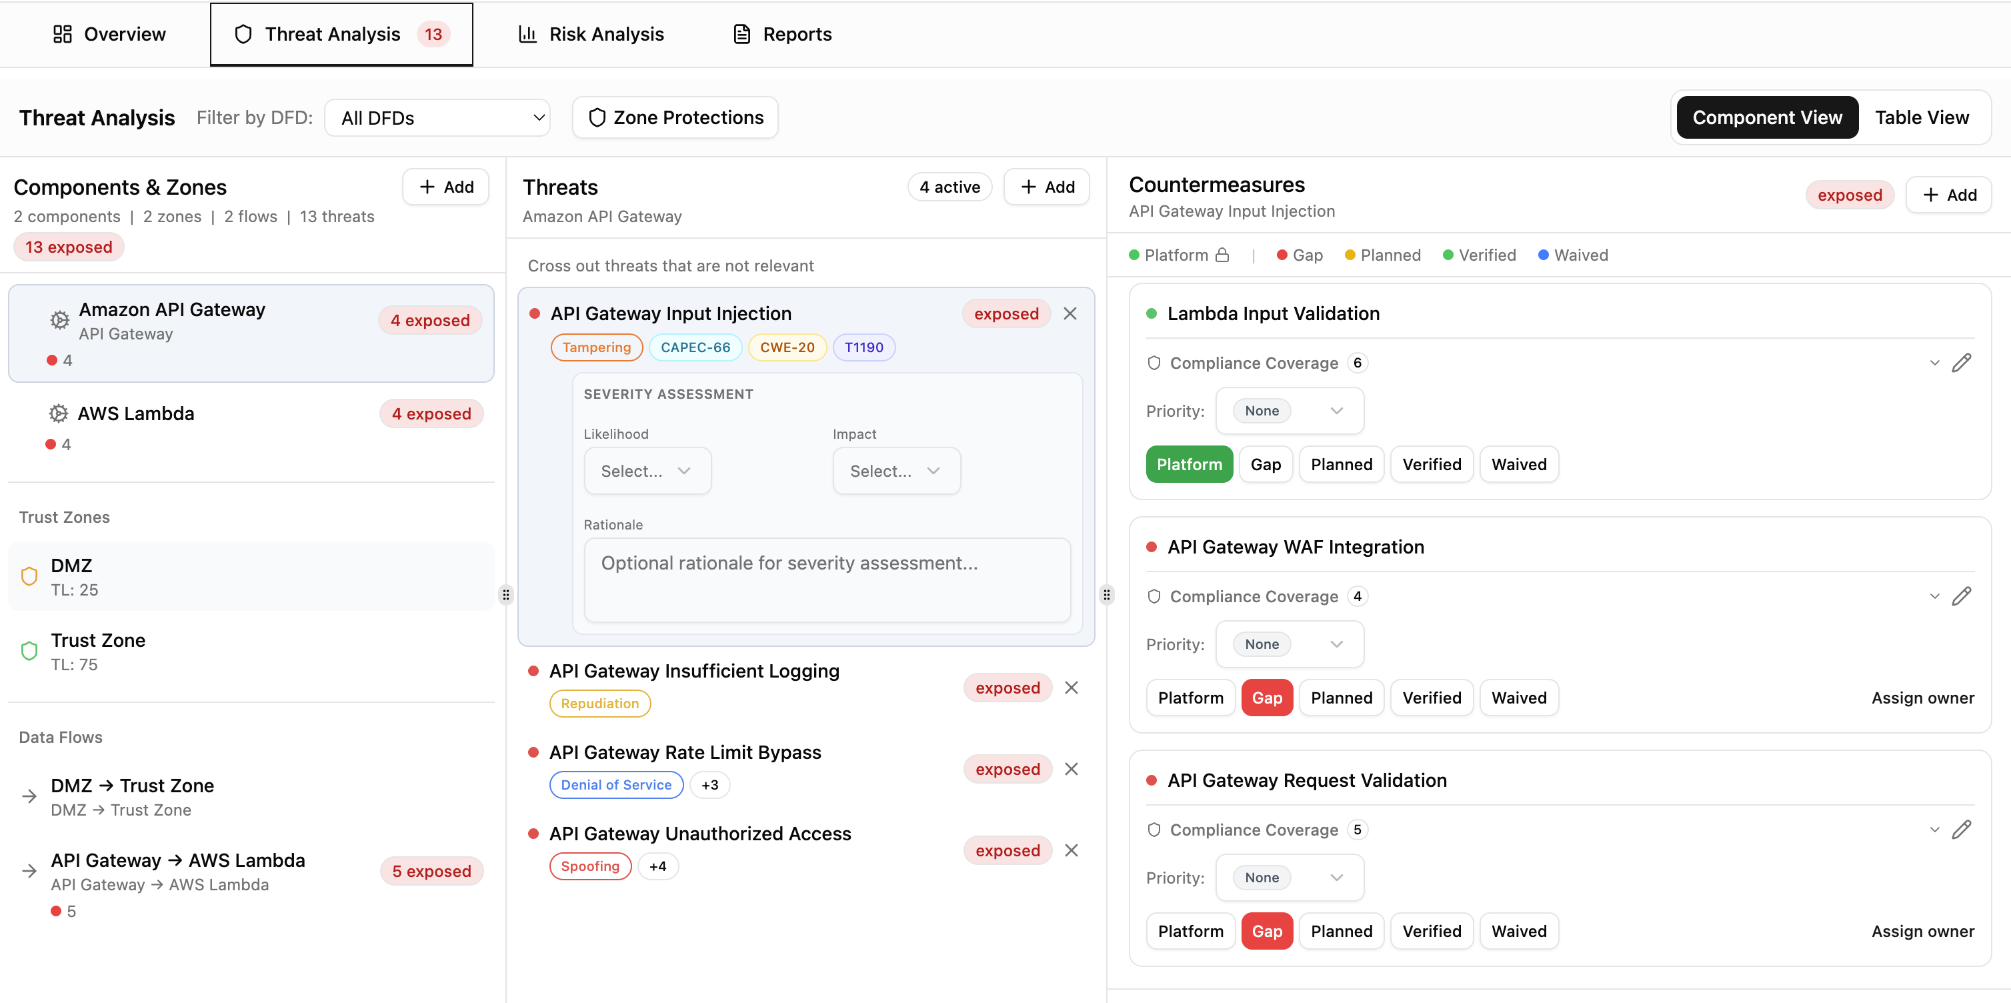The image size is (2011, 1003).
Task: Set Lambda Input Validation status to Verified
Action: point(1432,463)
